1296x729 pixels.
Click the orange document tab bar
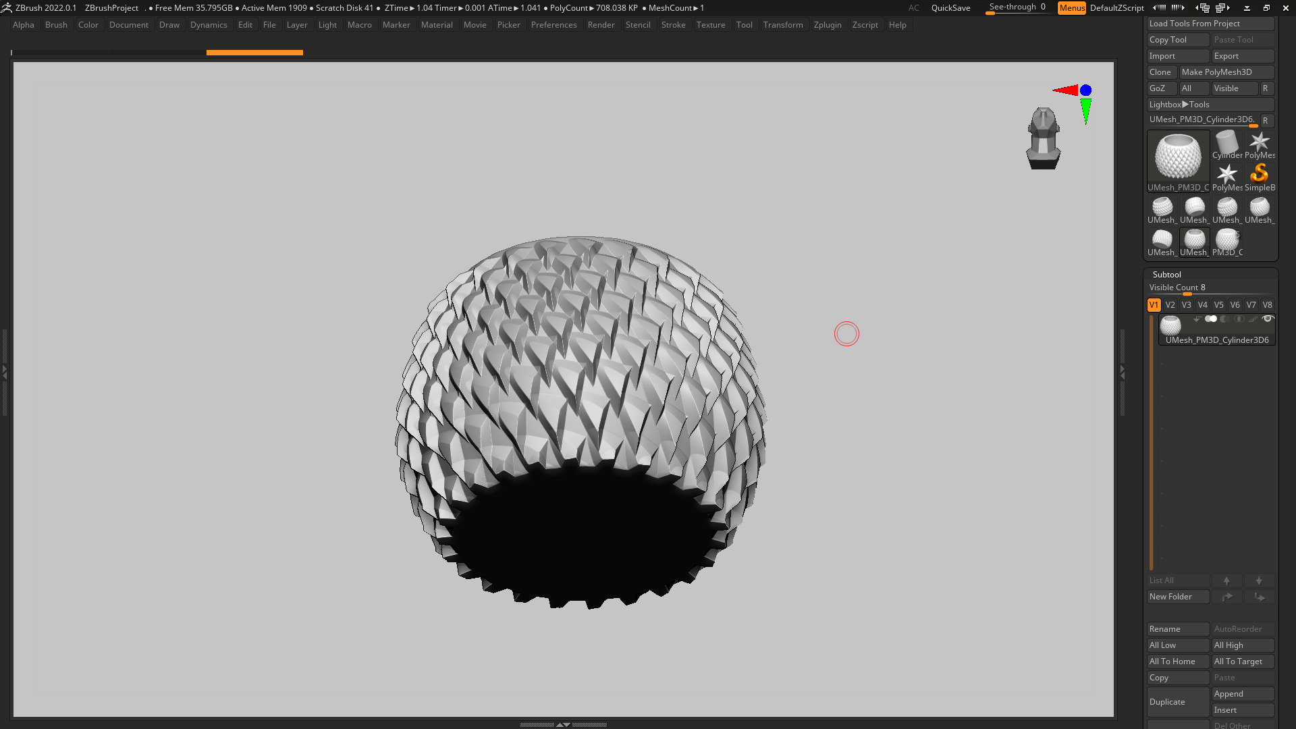pyautogui.click(x=254, y=52)
